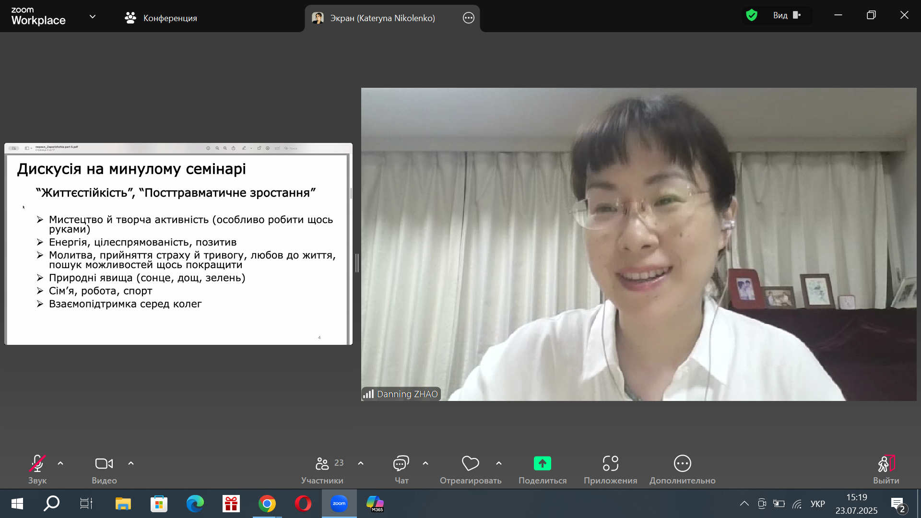Unmute the microphone via Звук button
The width and height of the screenshot is (921, 518).
(37, 469)
